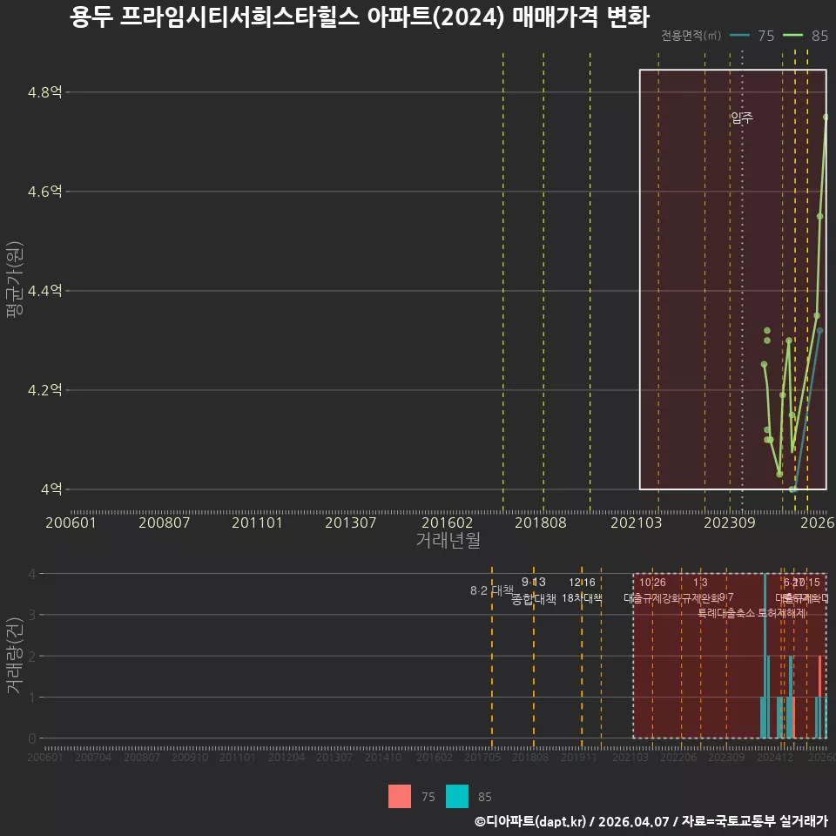Click the 거래년월 axis title
Screen dimensions: 836x836
coord(448,540)
